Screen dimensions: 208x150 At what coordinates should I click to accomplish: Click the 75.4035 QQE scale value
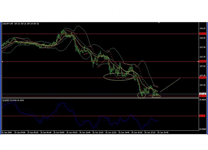click(x=203, y=100)
